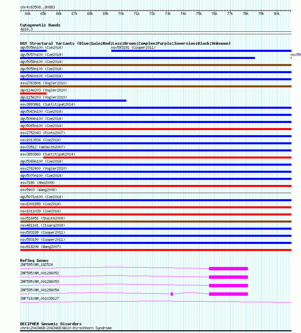Viewport: 301px width, 333px height.
Task: Click dgv5063n100 (Coe2014) label
Action: coord(42,111)
